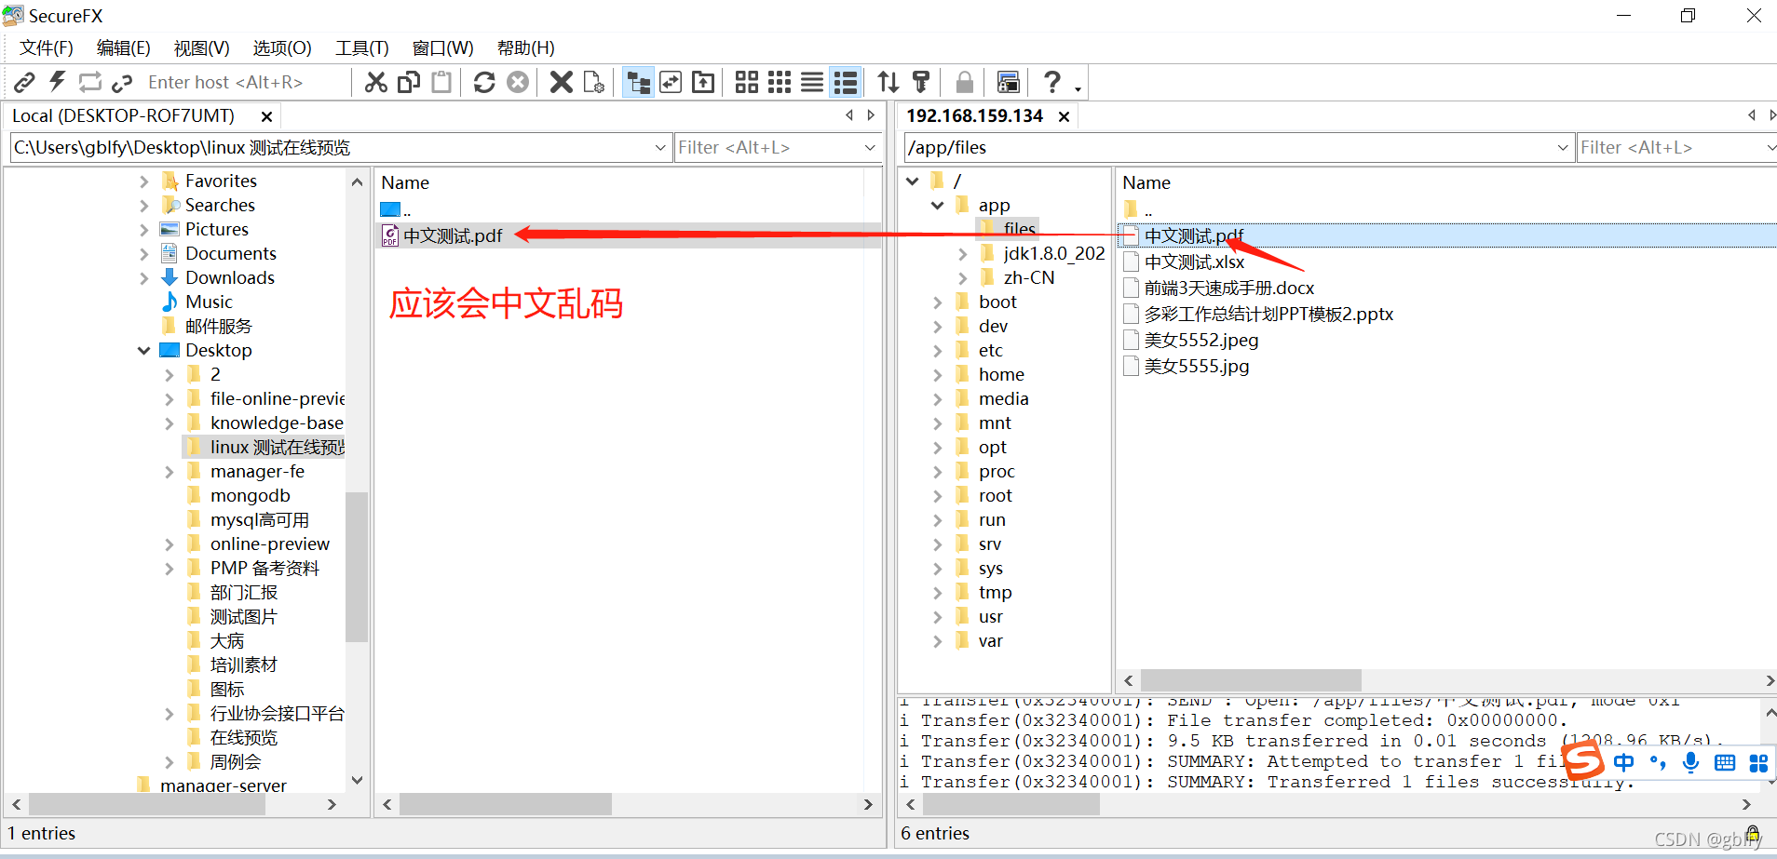Switch to the 192.168.159.134 session tab

tap(974, 115)
